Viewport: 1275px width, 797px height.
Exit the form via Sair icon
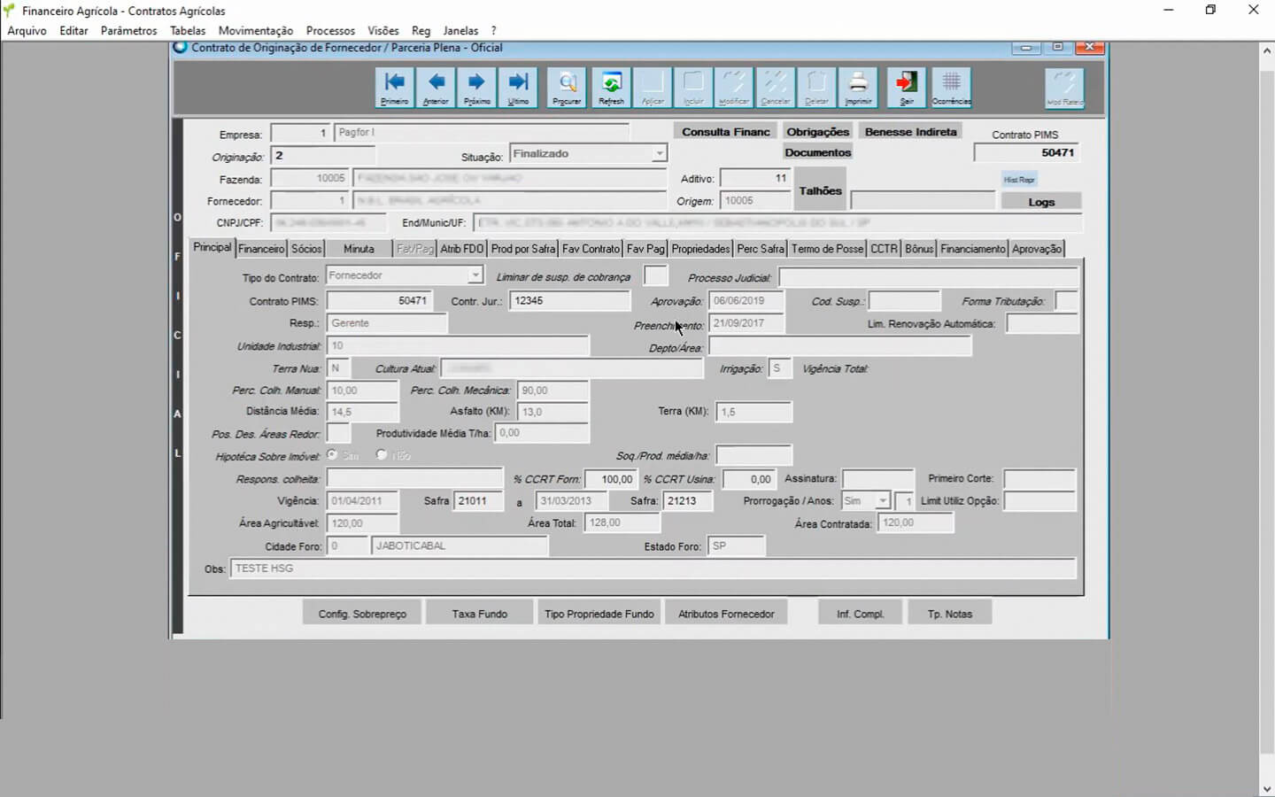tap(906, 88)
